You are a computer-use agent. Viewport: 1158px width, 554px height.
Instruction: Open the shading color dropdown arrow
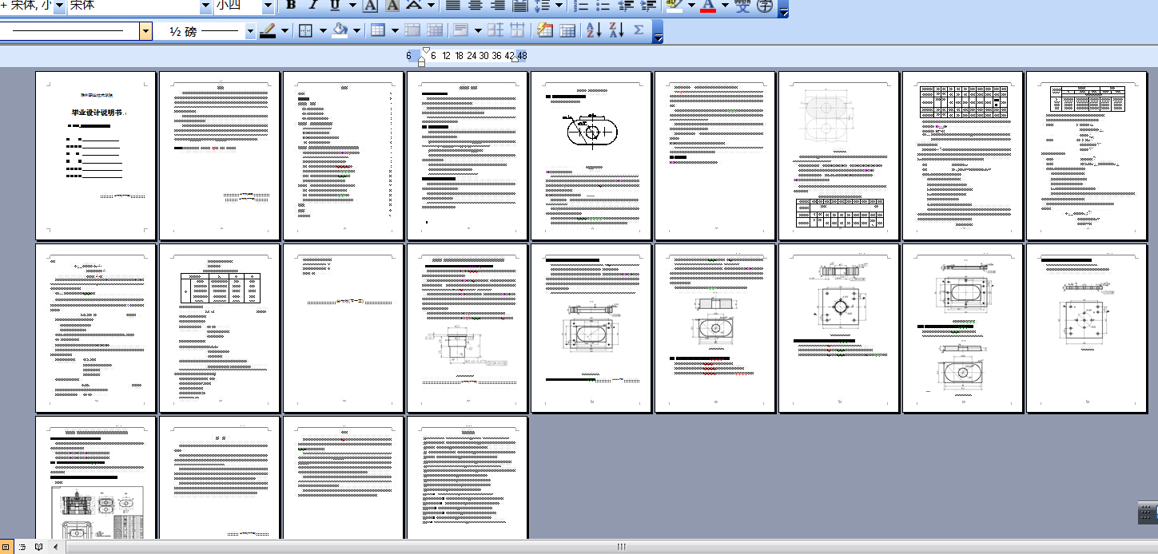click(x=356, y=31)
